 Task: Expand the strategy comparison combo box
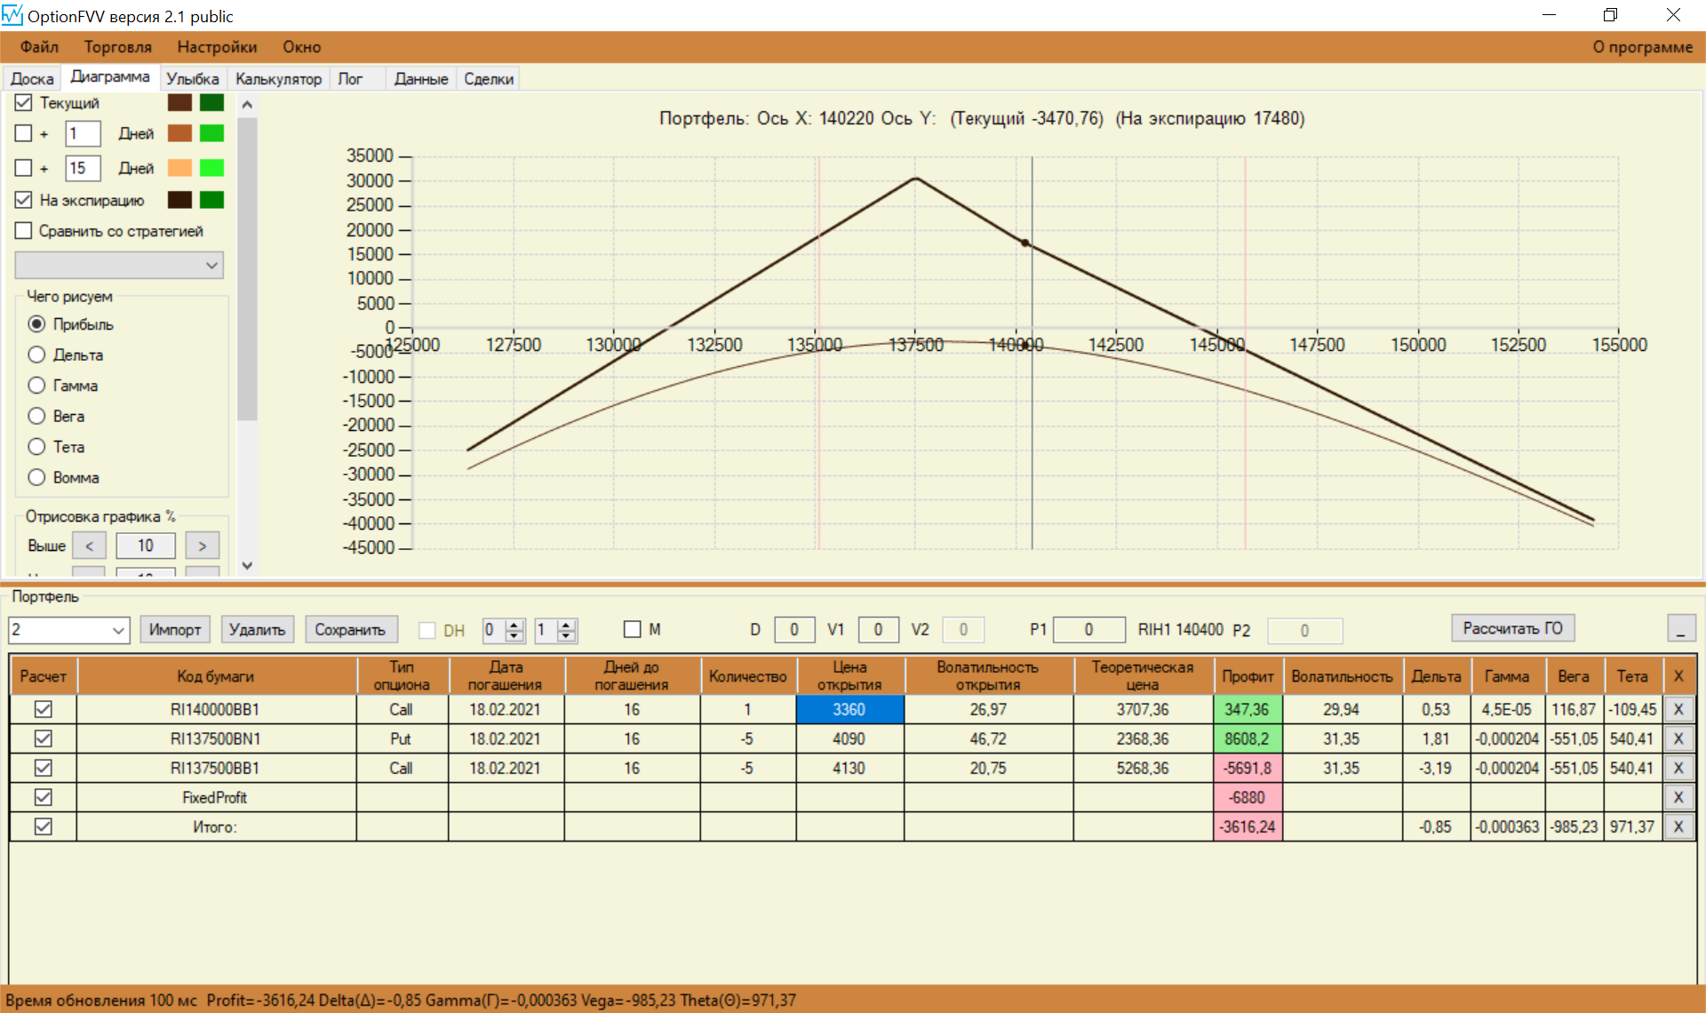[x=211, y=265]
